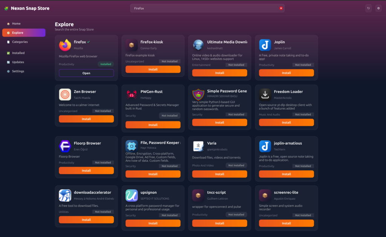
Task: Select Explore in sidebar
Action: coord(24,33)
